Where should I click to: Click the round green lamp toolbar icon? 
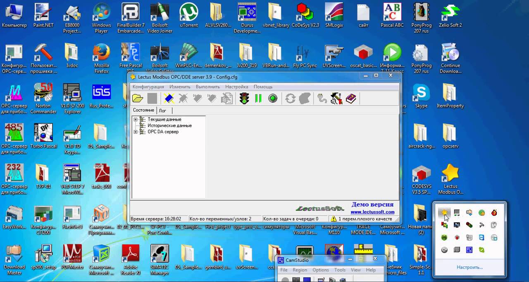point(273,99)
